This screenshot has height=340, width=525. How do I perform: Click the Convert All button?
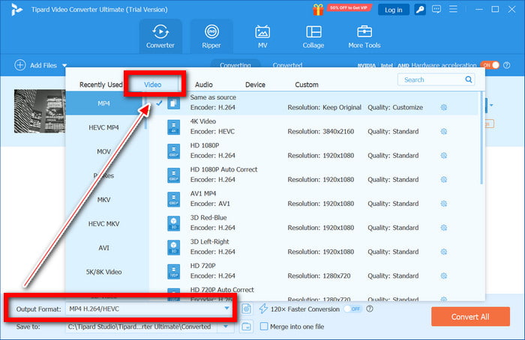click(470, 316)
